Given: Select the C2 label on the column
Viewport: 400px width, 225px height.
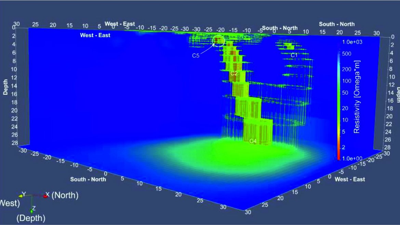Looking at the screenshot, I should (234, 73).
